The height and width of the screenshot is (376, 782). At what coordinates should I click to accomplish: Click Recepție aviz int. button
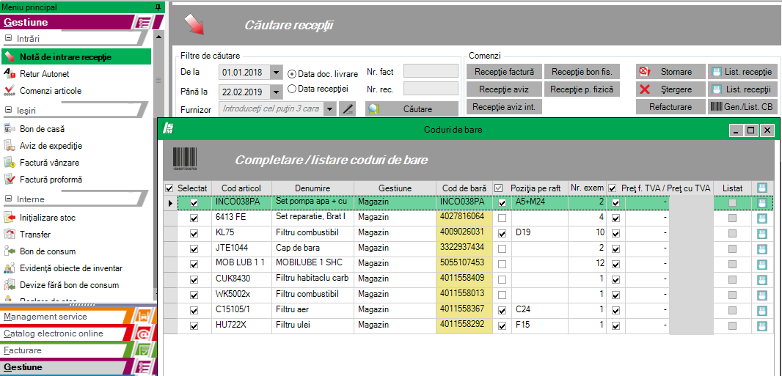tap(504, 107)
